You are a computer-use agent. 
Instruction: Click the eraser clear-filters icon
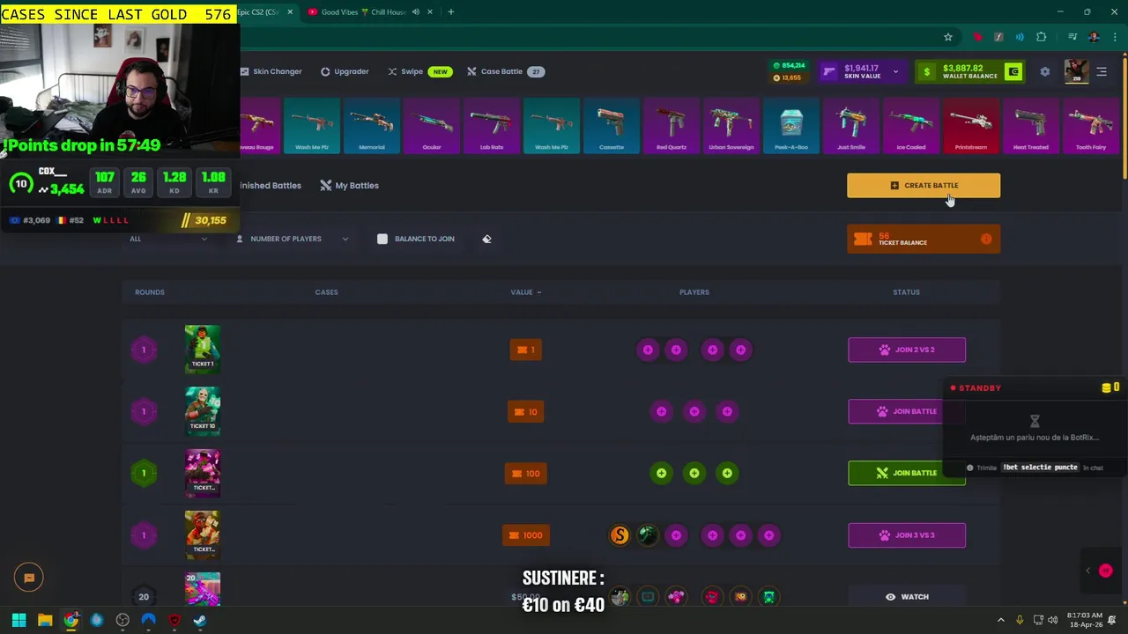[x=486, y=239]
